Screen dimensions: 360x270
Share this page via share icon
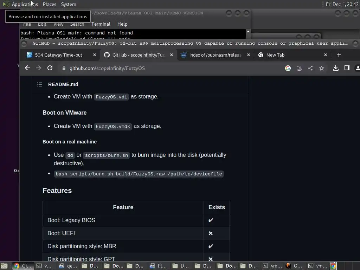point(310,68)
